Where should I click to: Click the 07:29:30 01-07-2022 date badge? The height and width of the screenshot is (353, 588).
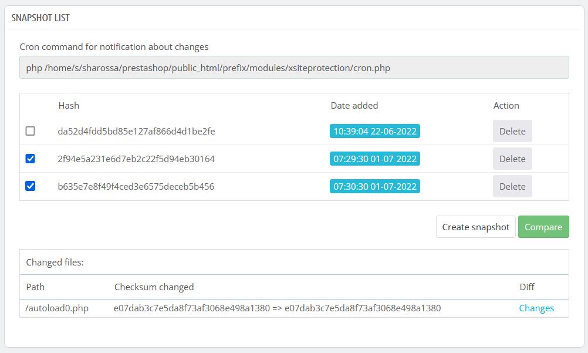(375, 159)
